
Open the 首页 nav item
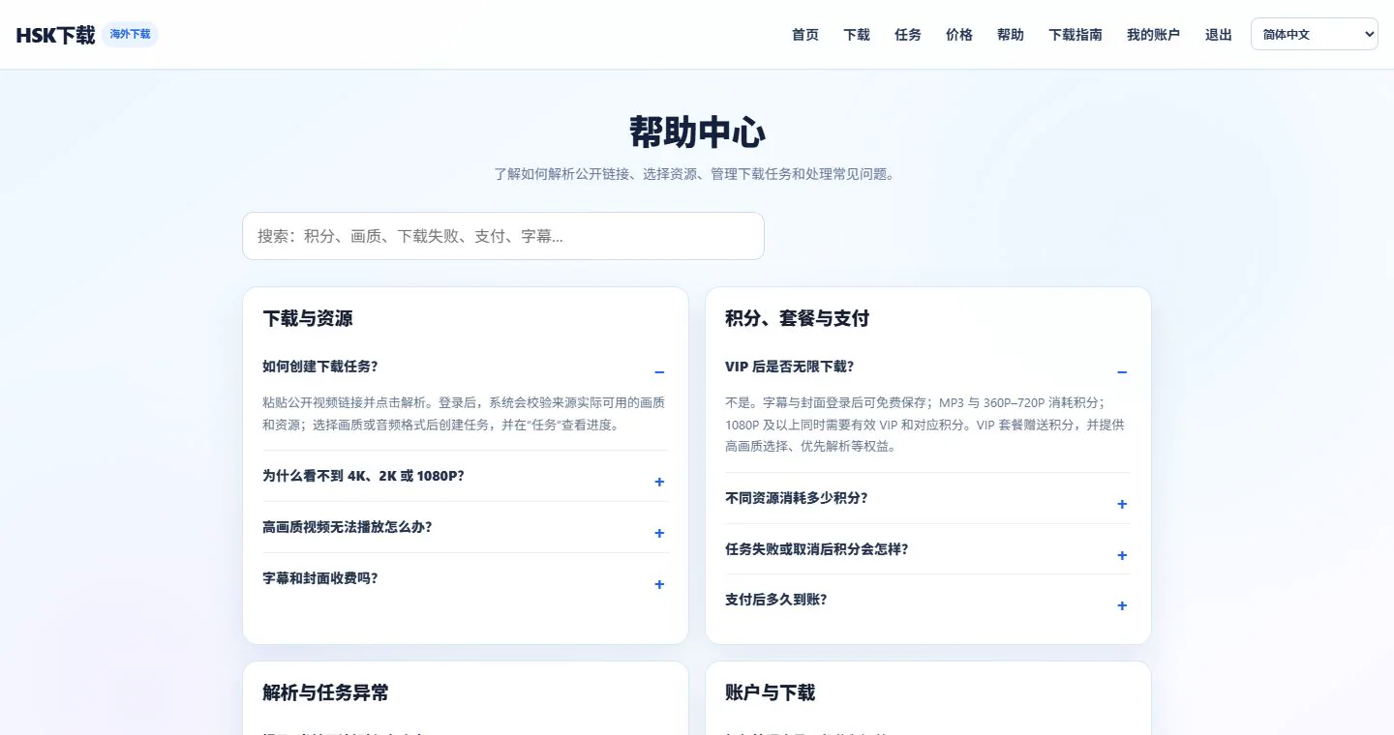click(805, 35)
